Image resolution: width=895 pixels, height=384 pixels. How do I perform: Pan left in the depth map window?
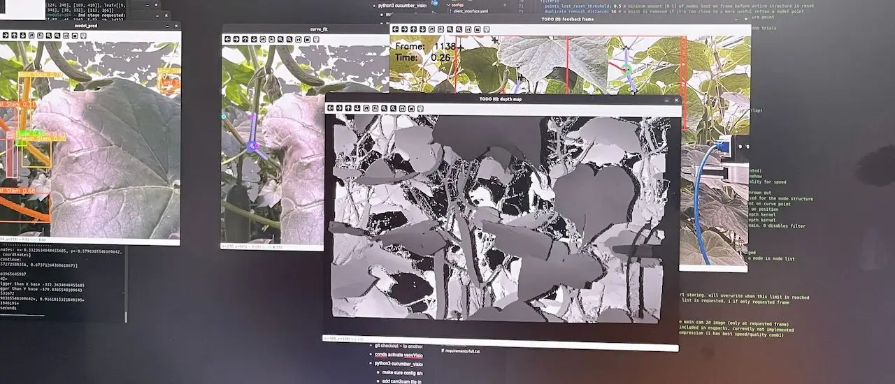point(331,108)
